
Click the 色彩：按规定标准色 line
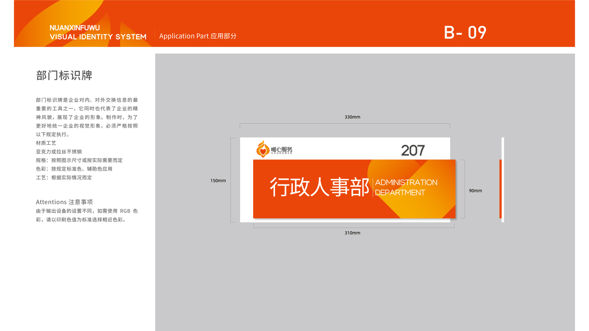[74, 169]
